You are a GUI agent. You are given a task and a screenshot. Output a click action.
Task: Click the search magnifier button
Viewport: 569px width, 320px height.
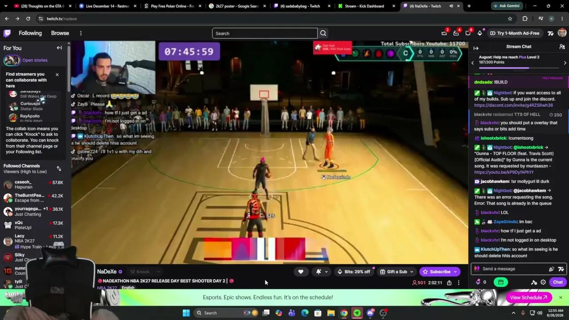coord(323,33)
